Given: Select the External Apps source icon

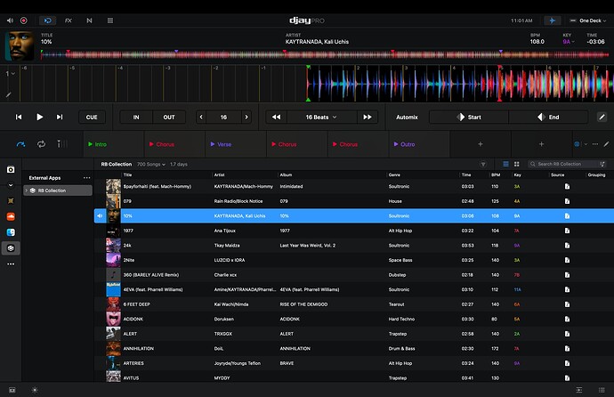Looking at the screenshot, I should (x=11, y=247).
